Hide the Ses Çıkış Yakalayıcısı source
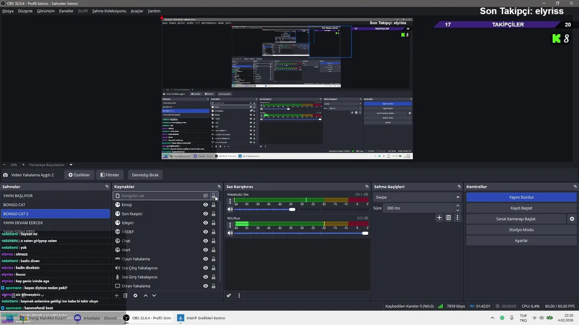Image resolution: width=579 pixels, height=325 pixels. 205,268
